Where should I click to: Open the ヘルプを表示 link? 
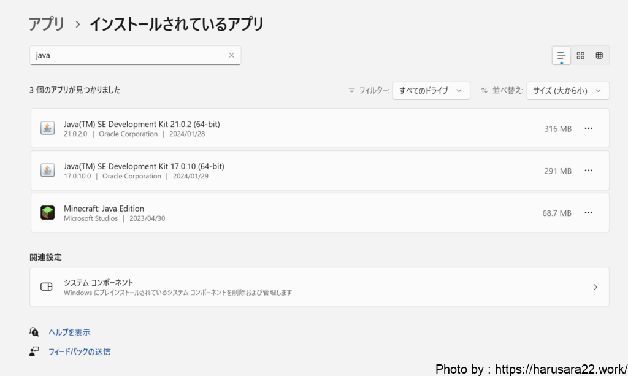click(x=69, y=332)
